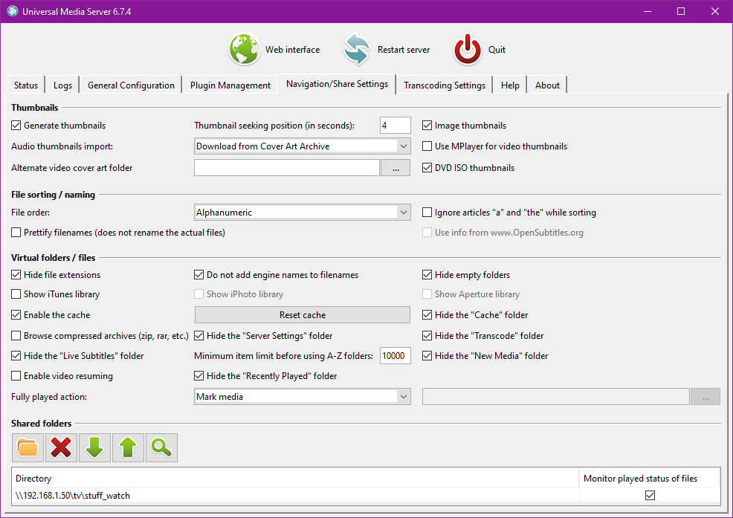Click the Directory column header
The height and width of the screenshot is (518, 733).
[x=295, y=479]
